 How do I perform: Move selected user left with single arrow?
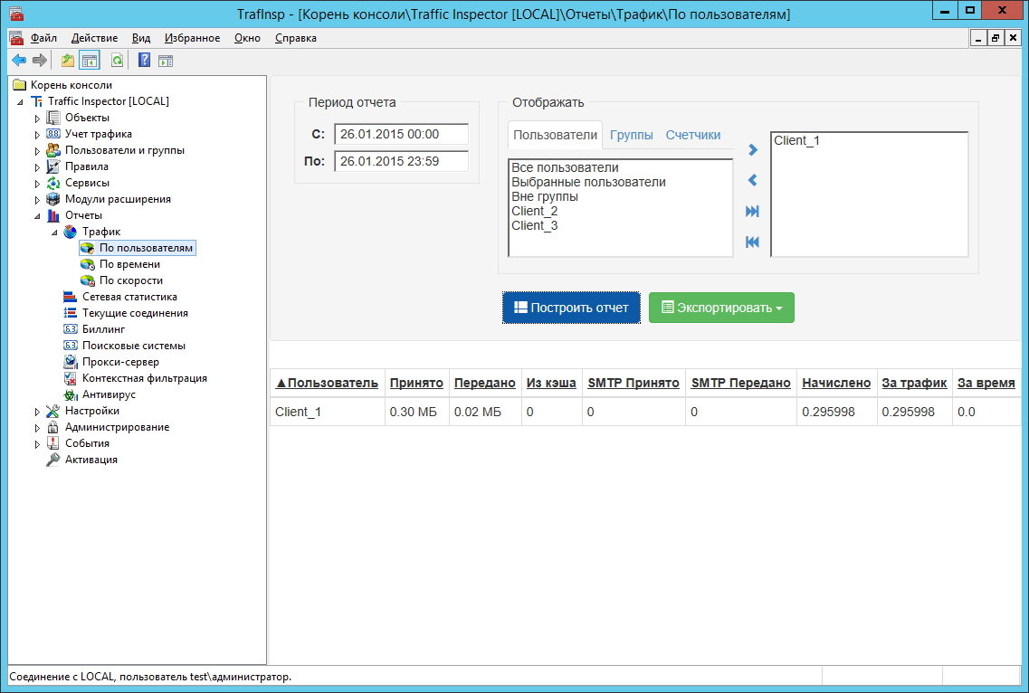pyautogui.click(x=753, y=180)
